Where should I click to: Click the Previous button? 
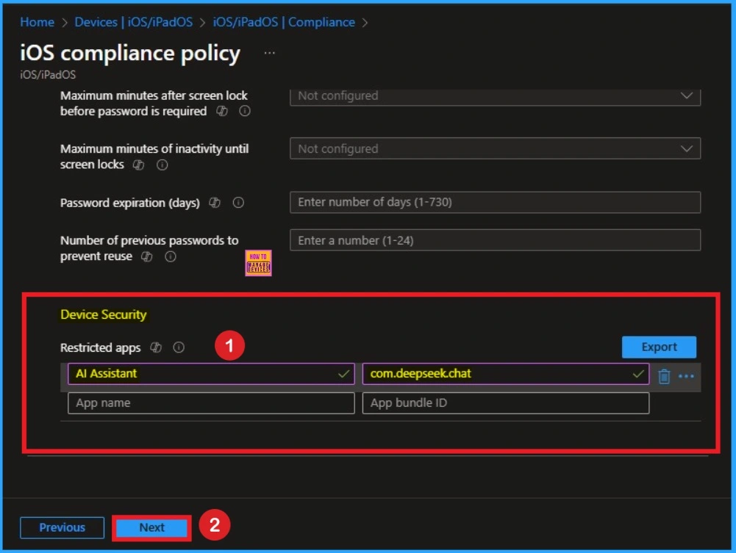[x=62, y=528]
